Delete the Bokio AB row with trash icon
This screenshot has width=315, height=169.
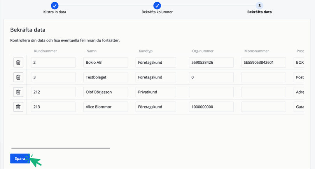coord(18,63)
